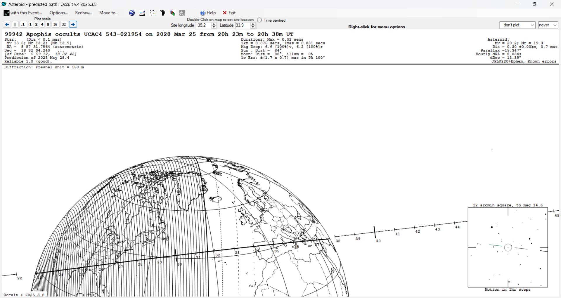Increase Latitude with up spinner
561x298 pixels.
(253, 24)
